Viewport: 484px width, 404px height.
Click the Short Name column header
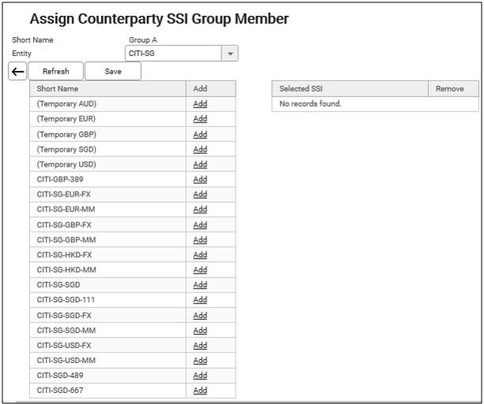pos(108,89)
